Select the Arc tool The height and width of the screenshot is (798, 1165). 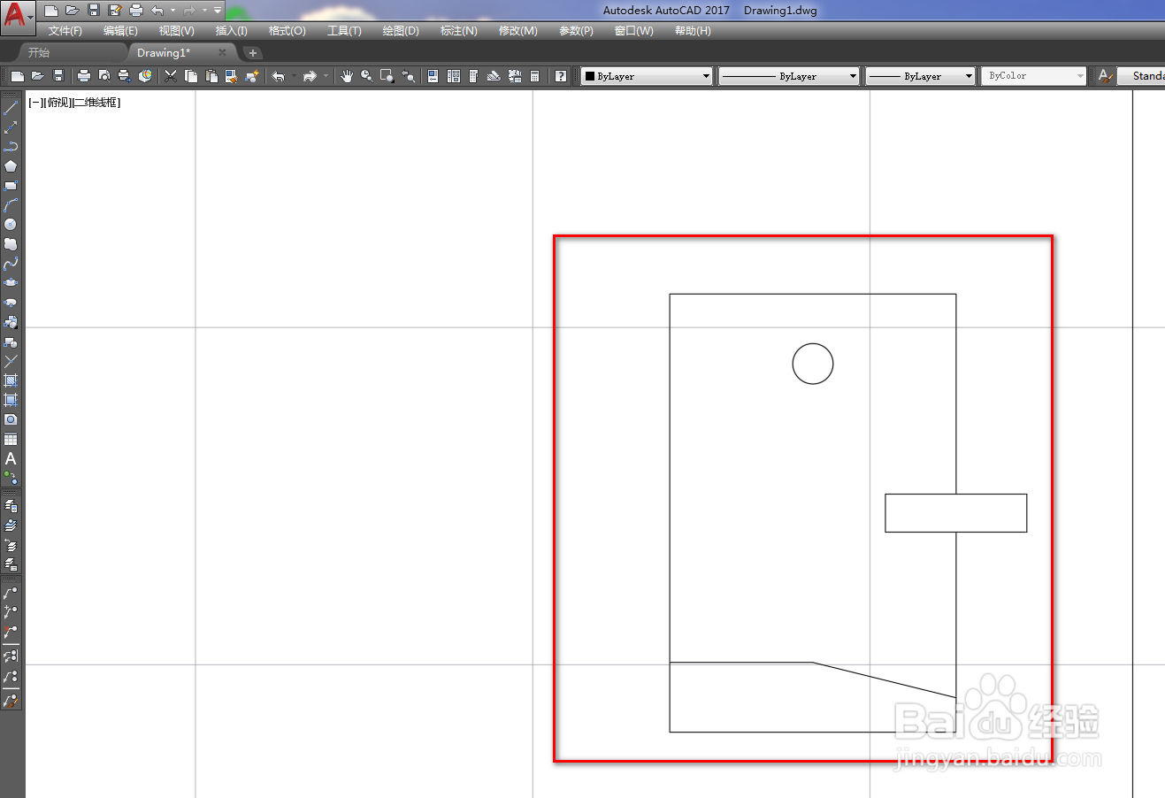pyautogui.click(x=11, y=205)
